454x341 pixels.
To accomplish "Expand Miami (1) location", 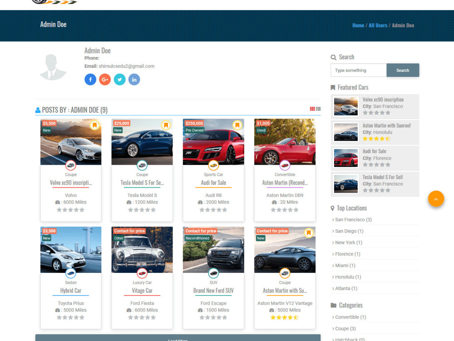I will click(345, 266).
